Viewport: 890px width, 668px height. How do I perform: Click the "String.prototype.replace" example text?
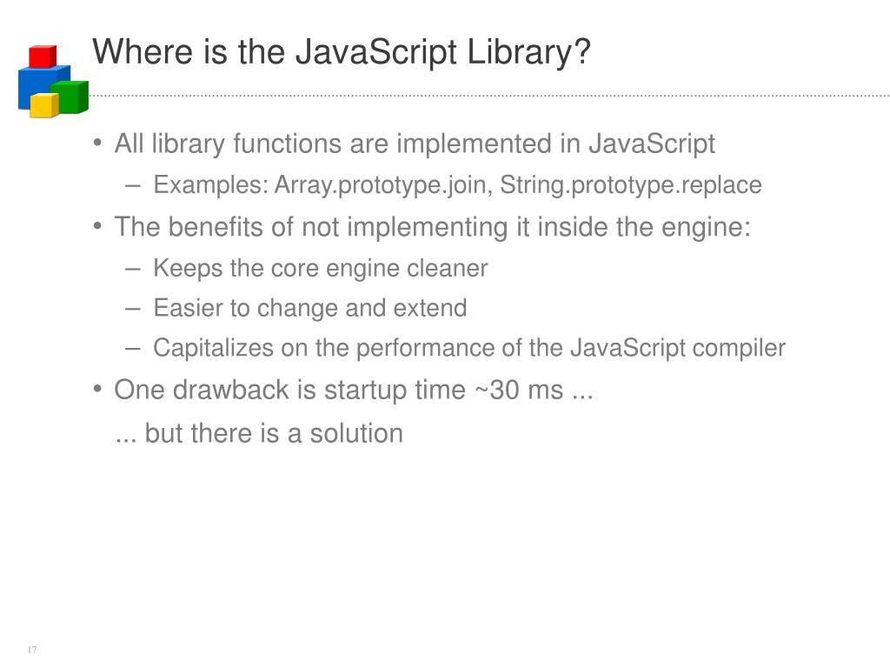[x=630, y=185]
